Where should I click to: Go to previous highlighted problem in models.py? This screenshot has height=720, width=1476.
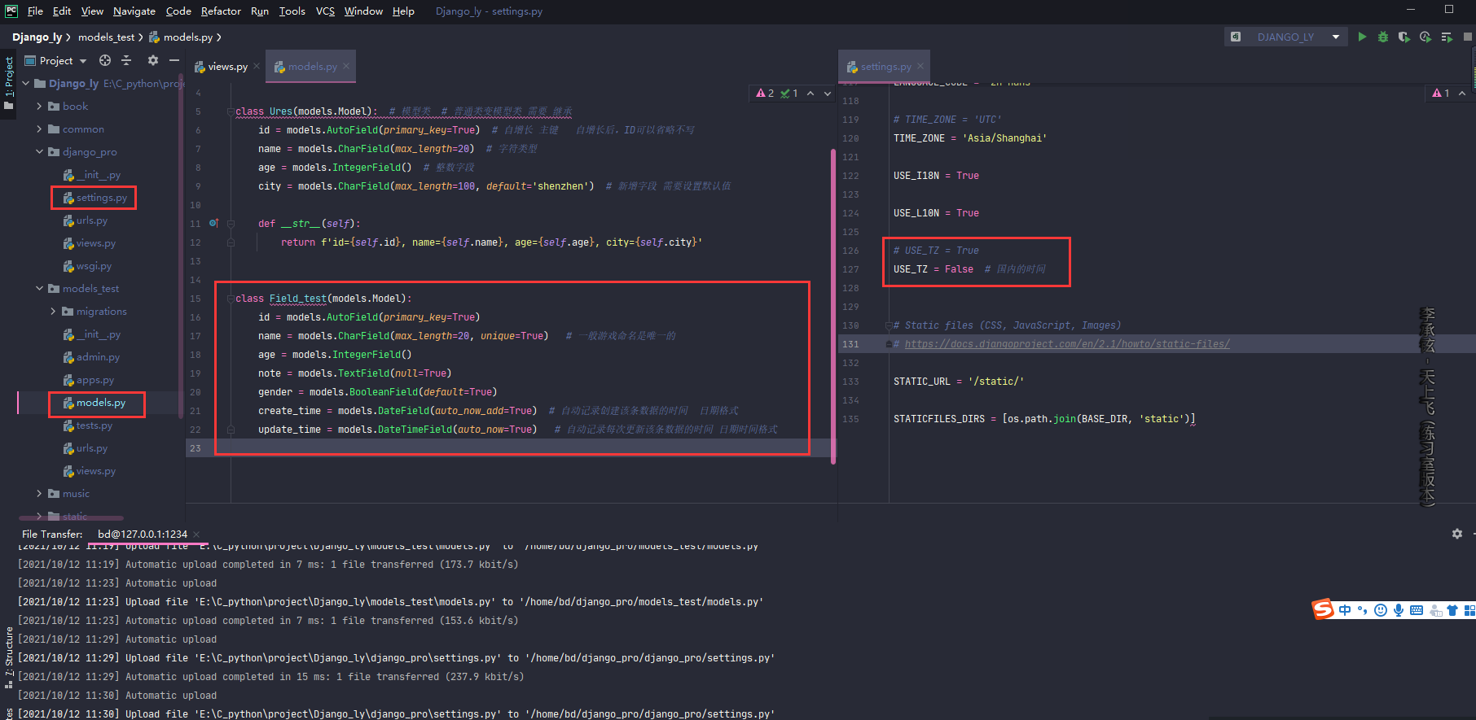(x=810, y=94)
